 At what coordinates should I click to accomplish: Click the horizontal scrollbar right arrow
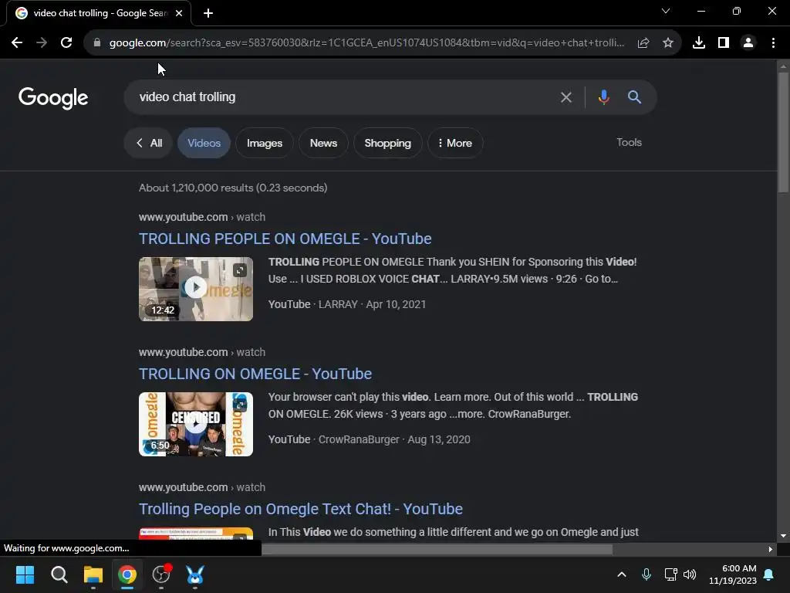tap(771, 549)
